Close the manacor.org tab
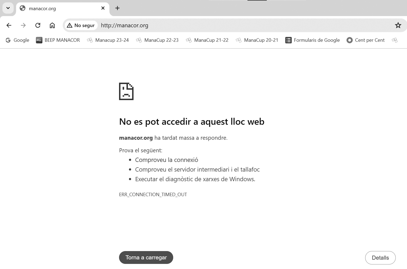This screenshot has height=269, width=407. click(103, 8)
